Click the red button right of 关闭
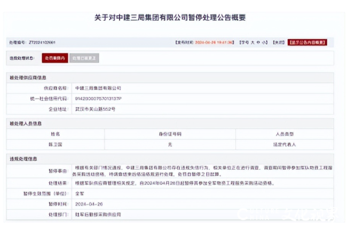The image size is (347, 230). pyautogui.click(x=307, y=42)
